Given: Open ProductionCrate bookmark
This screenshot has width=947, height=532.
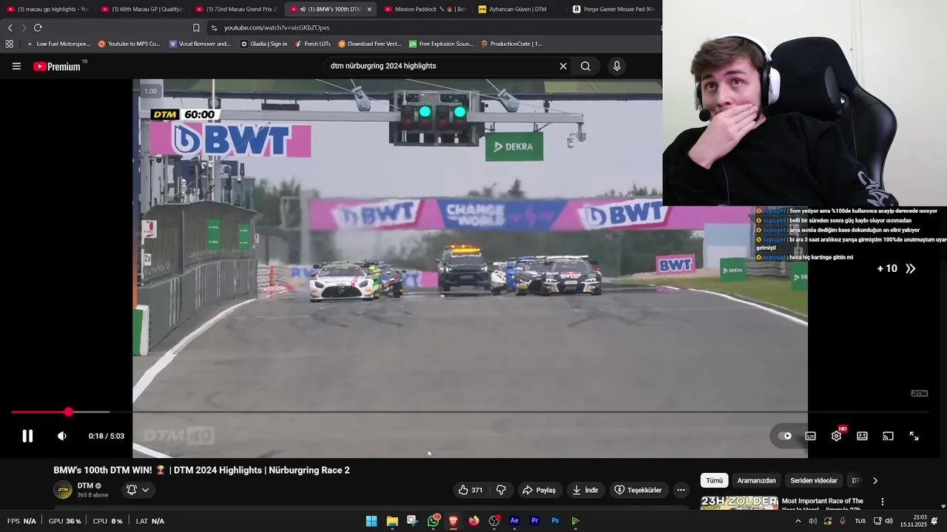Looking at the screenshot, I should (510, 44).
